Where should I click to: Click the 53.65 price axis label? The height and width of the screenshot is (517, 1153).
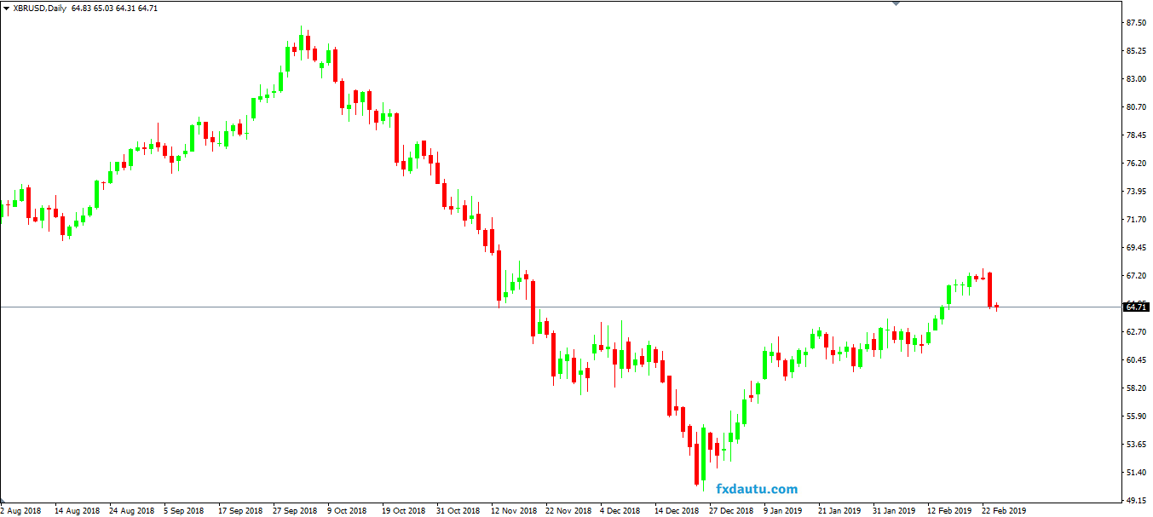tap(1135, 445)
